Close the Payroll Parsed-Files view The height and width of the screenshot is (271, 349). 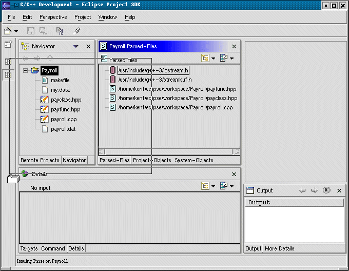[x=235, y=46]
